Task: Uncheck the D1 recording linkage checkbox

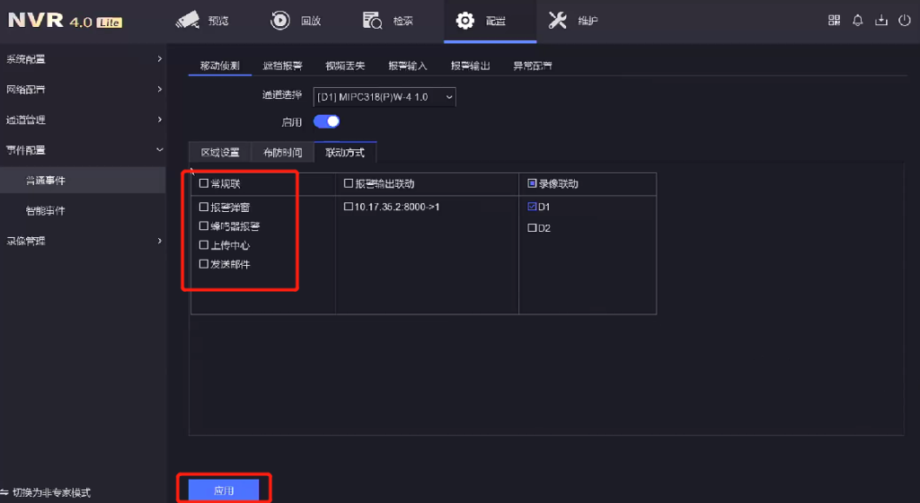Action: pos(532,207)
